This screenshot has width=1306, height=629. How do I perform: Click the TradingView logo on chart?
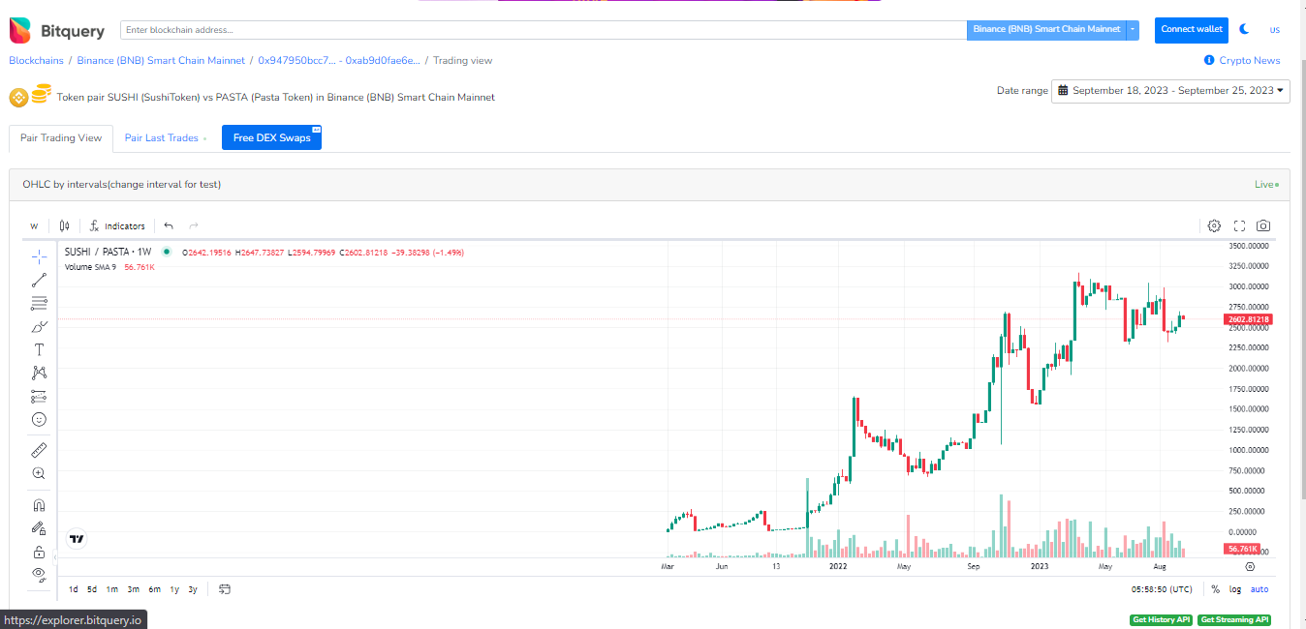coord(77,539)
